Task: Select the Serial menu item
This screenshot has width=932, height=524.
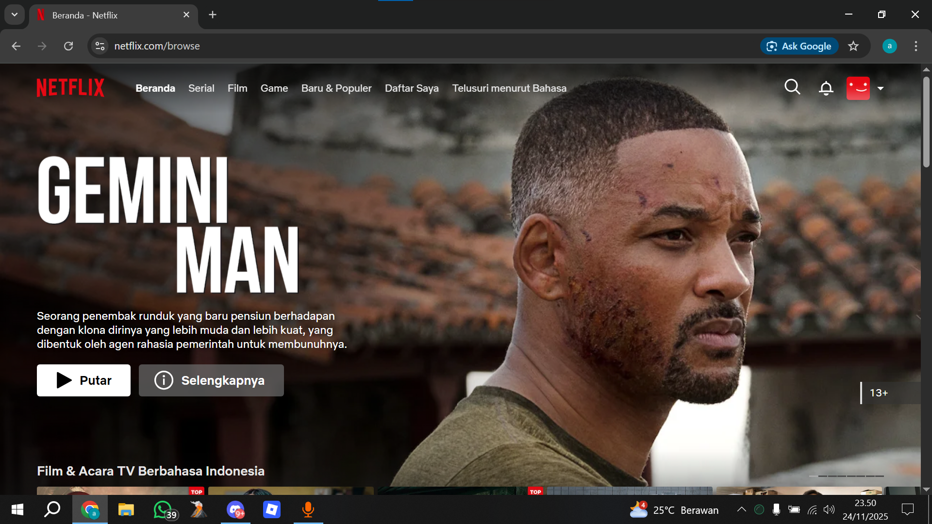Action: tap(201, 88)
